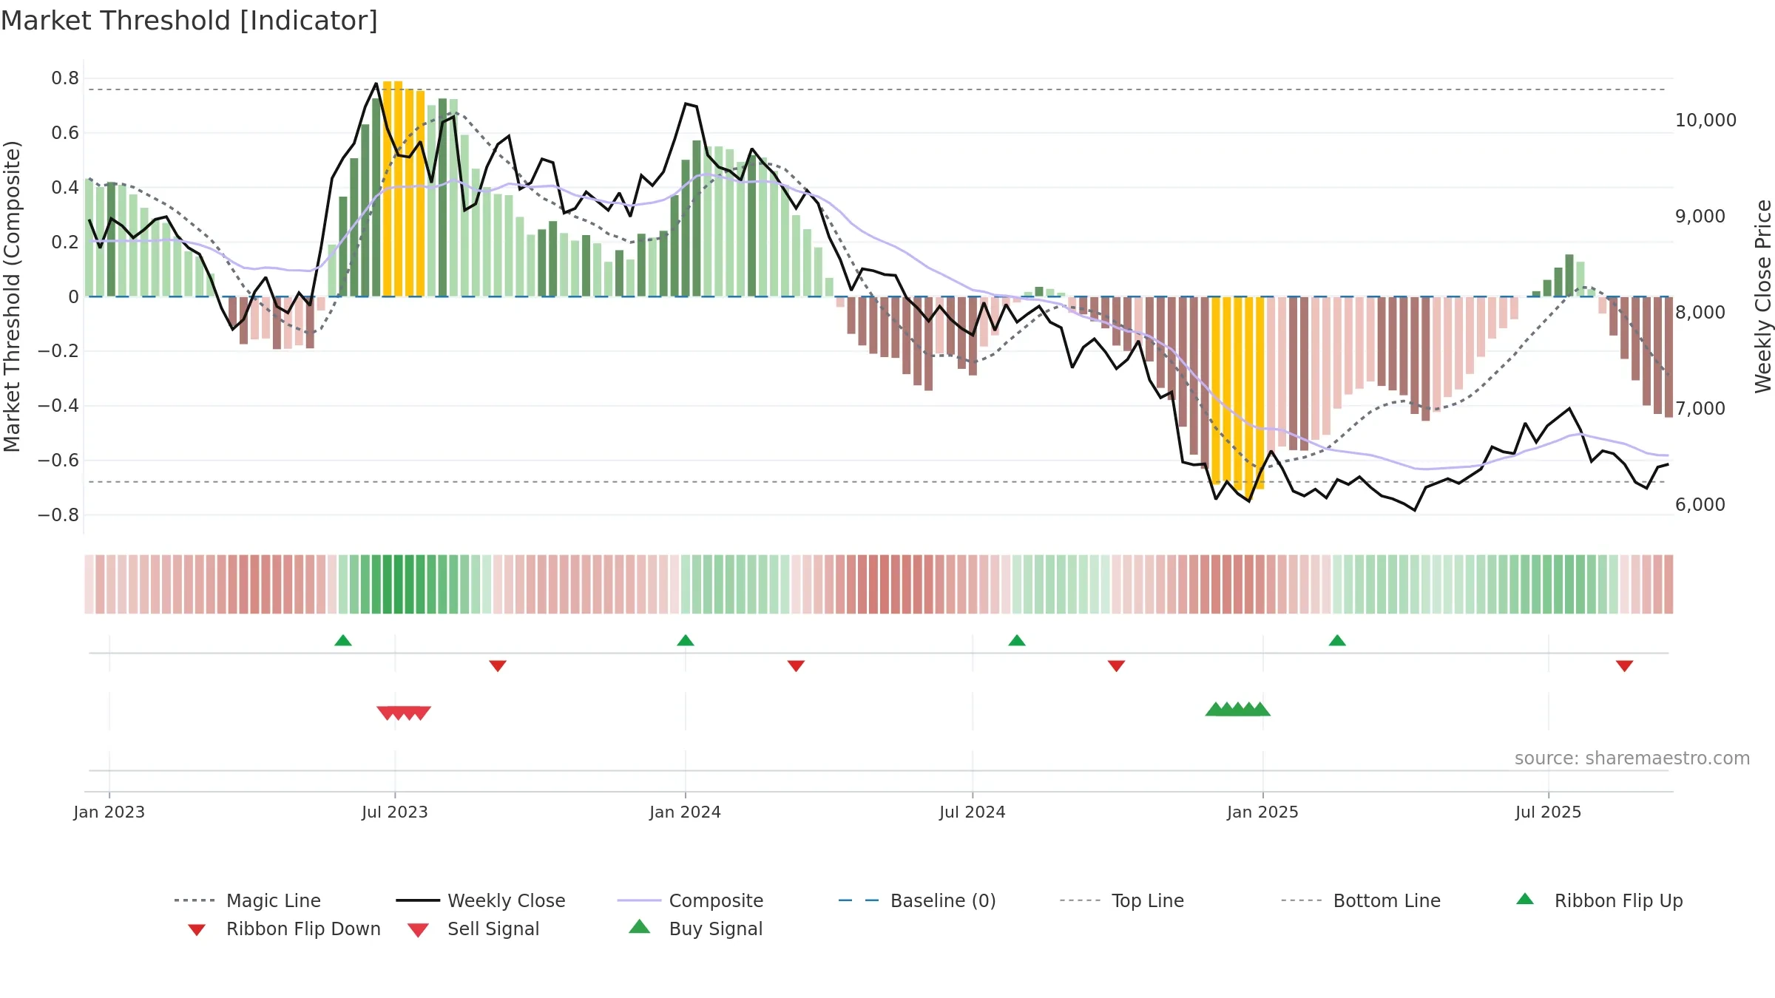Toggle Magic Line legend entry
The height and width of the screenshot is (998, 1775).
coord(248,900)
